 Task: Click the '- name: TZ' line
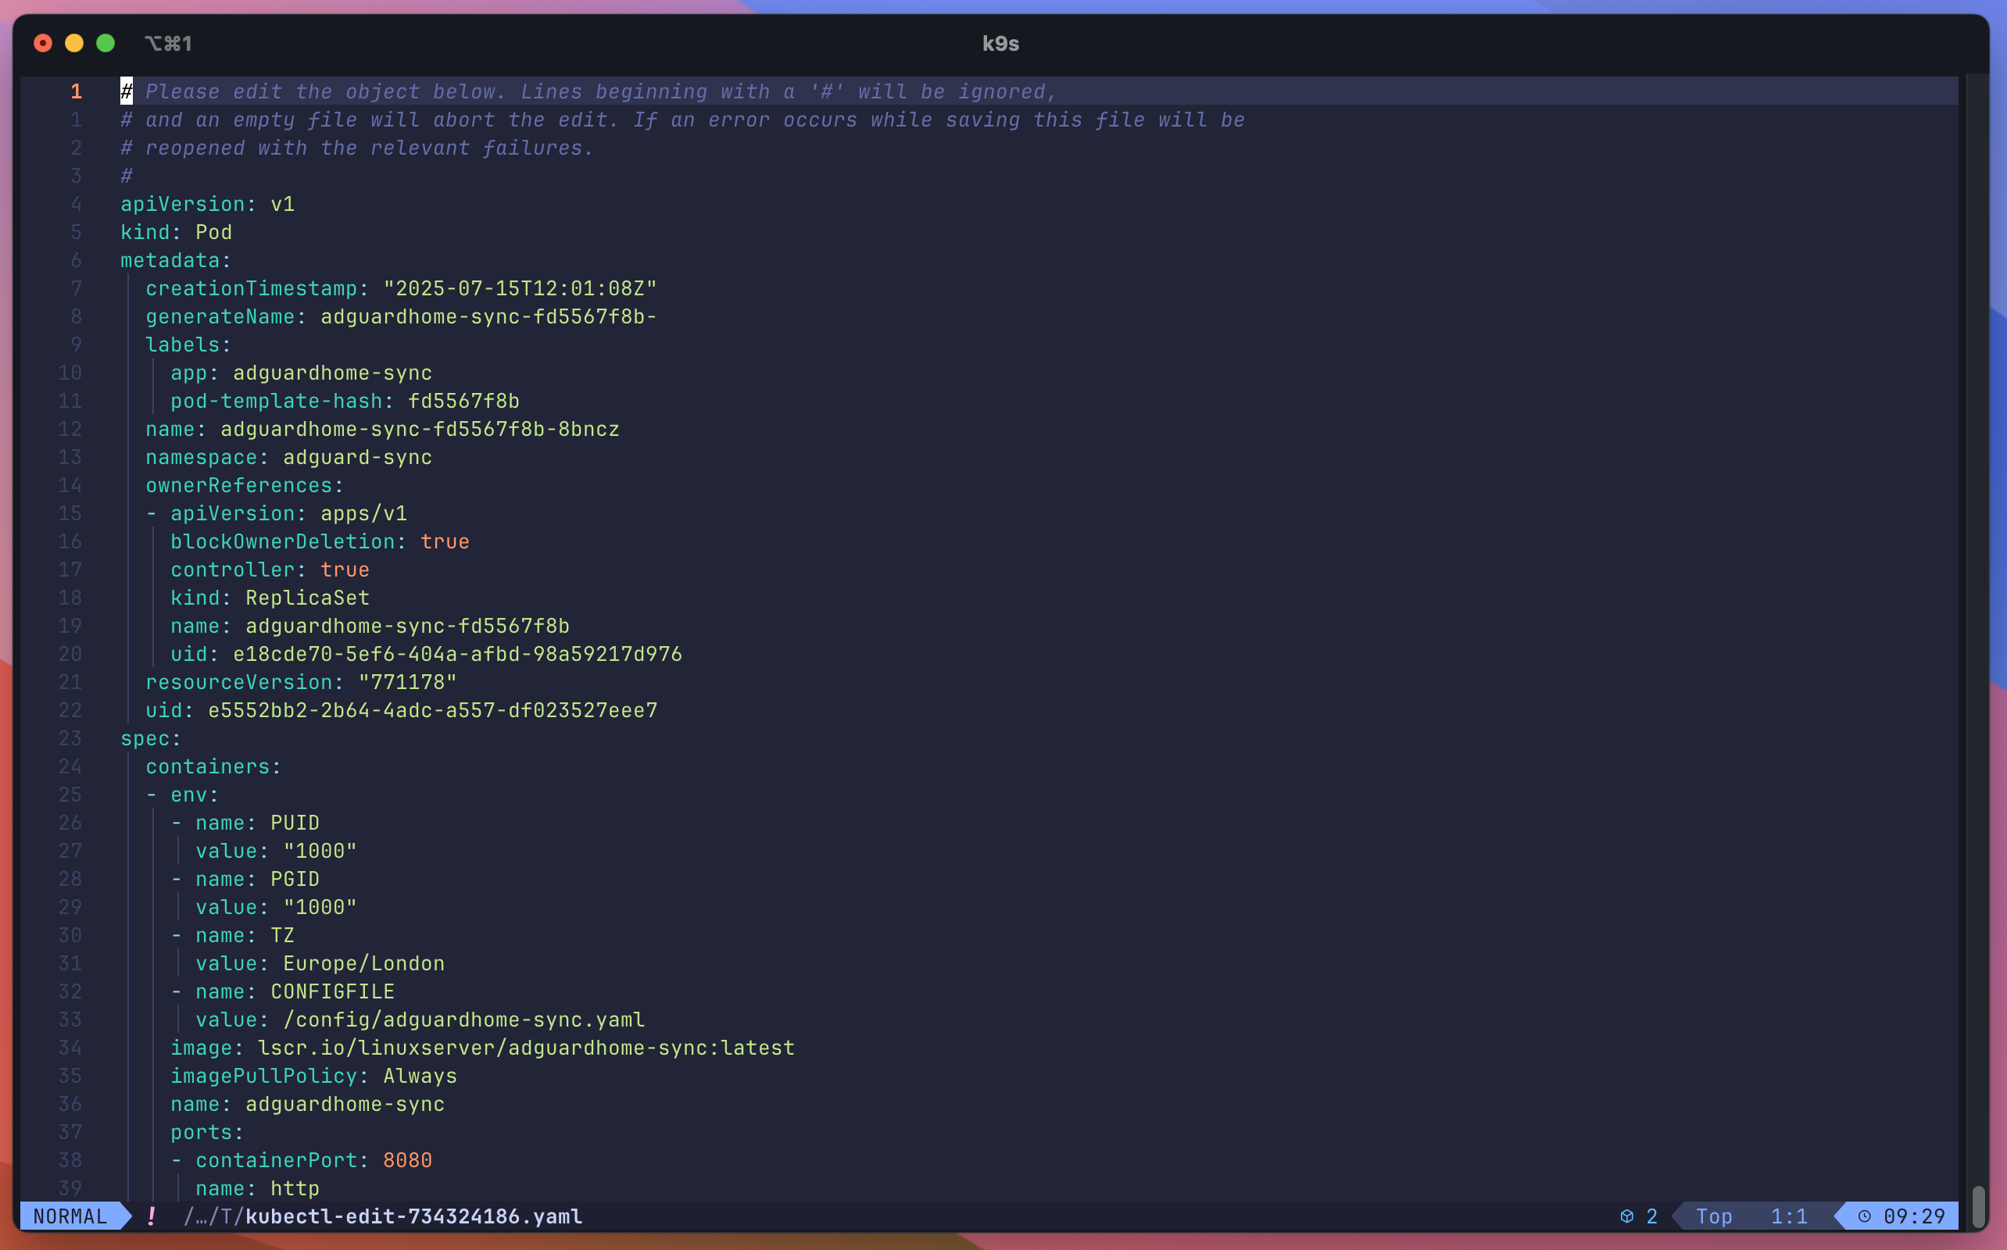(x=232, y=935)
